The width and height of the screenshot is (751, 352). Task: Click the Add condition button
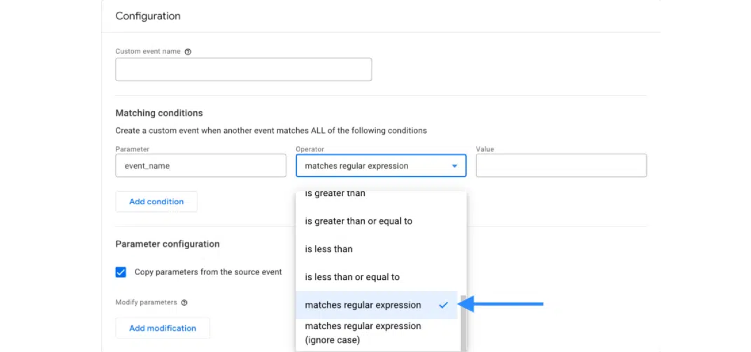point(156,202)
